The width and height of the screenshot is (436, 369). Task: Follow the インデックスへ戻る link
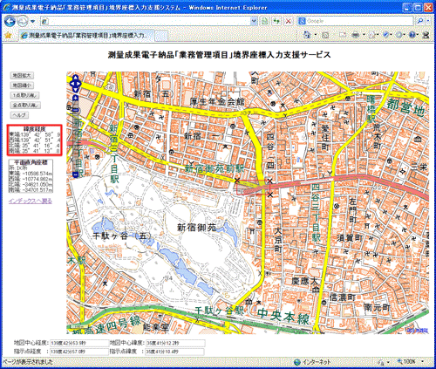pos(31,201)
